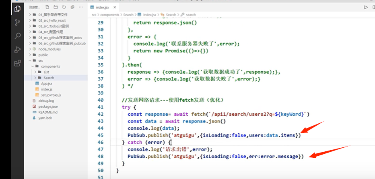375x179 pixels.
Task: Click the 'return response.json()' line
Action: (165, 23)
